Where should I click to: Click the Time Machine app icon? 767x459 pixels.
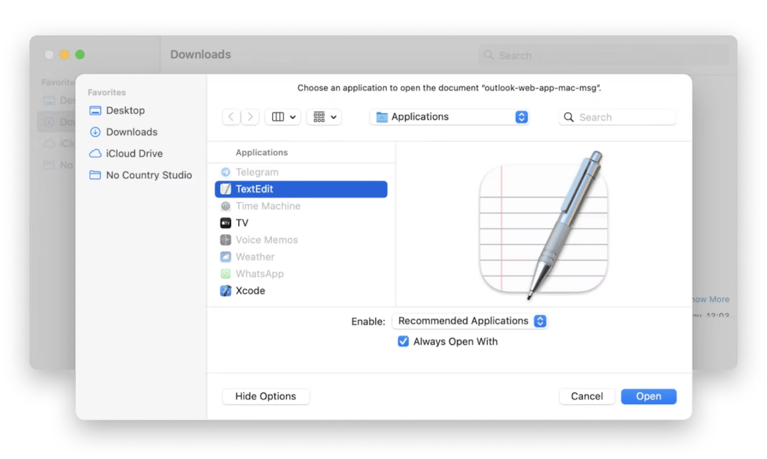pos(226,206)
